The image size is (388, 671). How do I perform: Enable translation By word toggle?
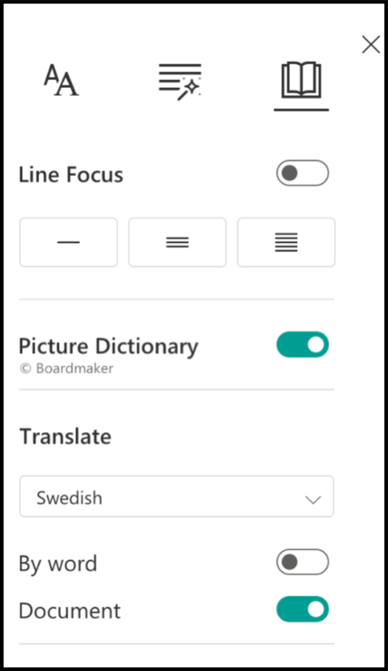point(302,562)
